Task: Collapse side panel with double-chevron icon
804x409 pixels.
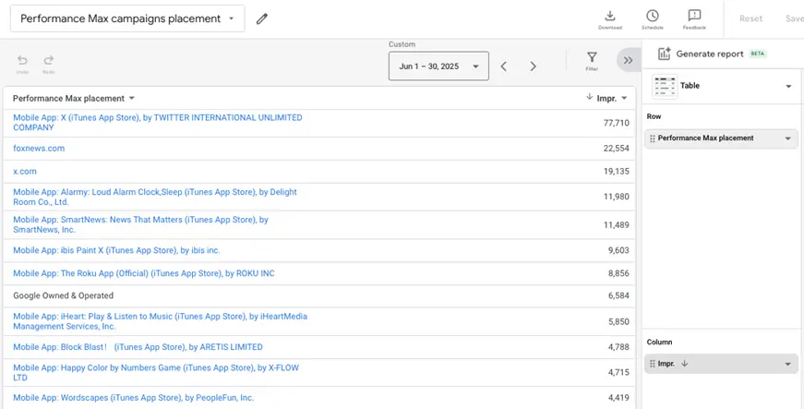Action: click(628, 60)
